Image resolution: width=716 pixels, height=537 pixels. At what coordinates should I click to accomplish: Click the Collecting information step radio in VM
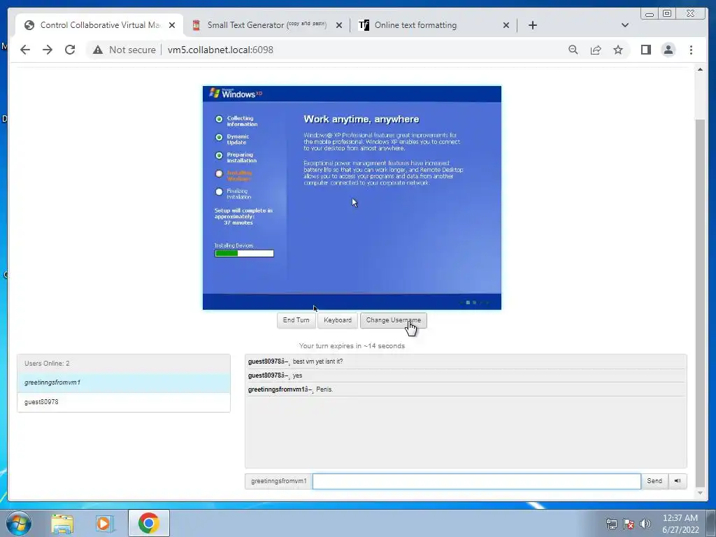(x=219, y=119)
